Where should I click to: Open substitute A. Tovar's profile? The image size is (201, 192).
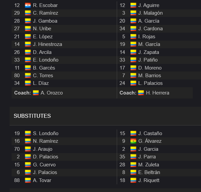click(x=42, y=180)
